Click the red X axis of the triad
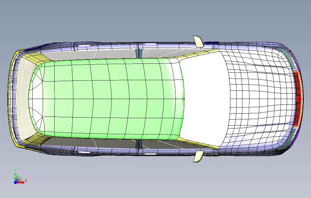 coord(21,182)
